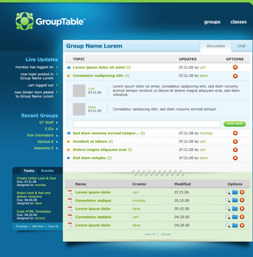This screenshot has width=253, height=257.
Task: Expand the "Sed diam nonumy eirmod tempor" topic arrow
Action: click(x=69, y=133)
